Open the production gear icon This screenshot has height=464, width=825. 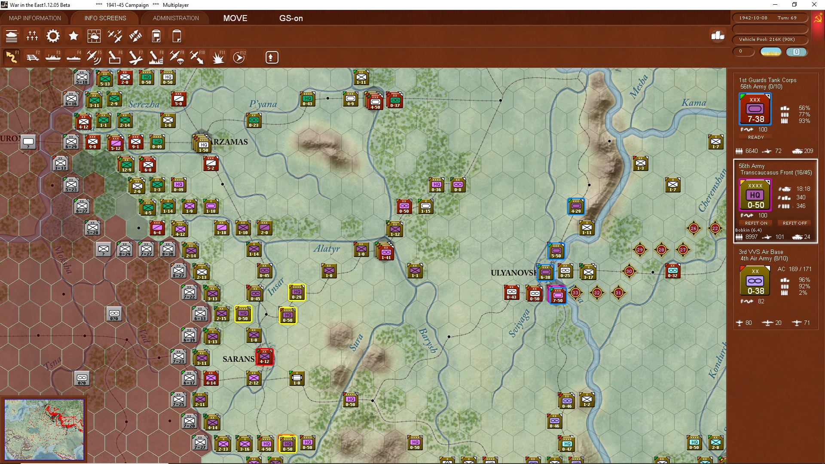pyautogui.click(x=53, y=36)
